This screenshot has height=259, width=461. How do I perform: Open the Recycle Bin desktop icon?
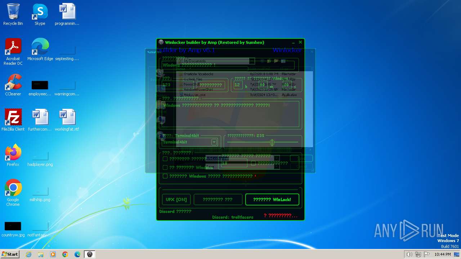tap(13, 14)
